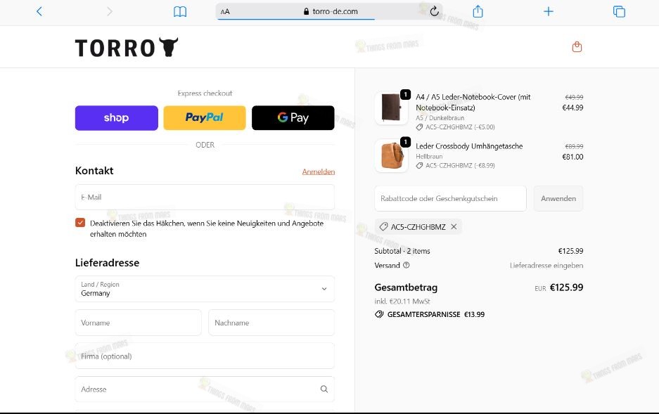Open the shopping bag cart icon
Viewport: 659px width, 414px height.
click(x=577, y=45)
